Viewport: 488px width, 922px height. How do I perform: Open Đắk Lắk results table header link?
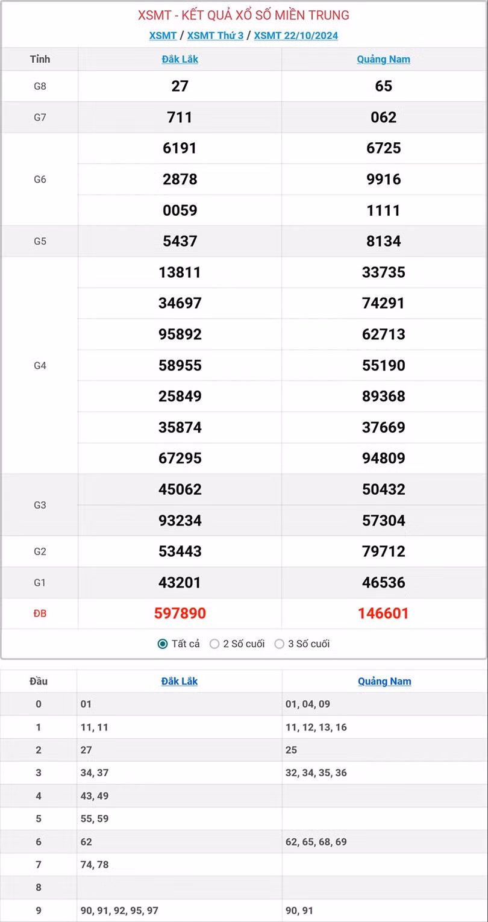[180, 59]
